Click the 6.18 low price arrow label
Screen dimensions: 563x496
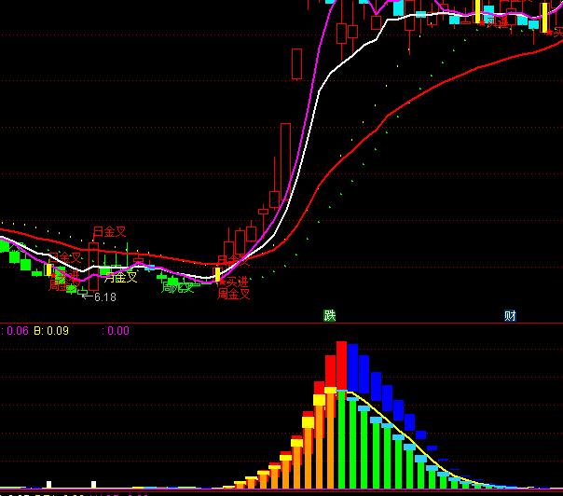point(99,297)
